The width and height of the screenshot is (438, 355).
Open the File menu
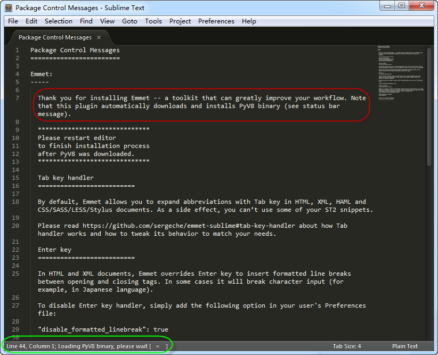(13, 21)
